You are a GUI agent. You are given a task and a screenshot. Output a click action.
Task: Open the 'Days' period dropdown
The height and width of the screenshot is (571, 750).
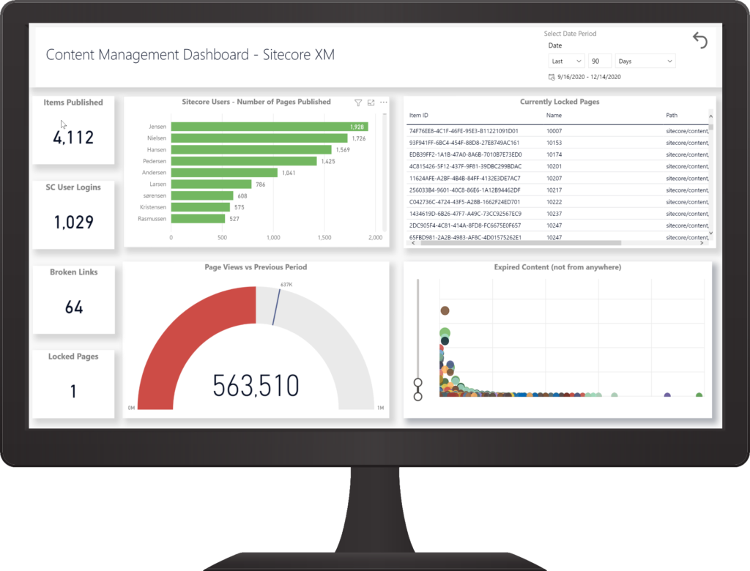(x=645, y=61)
